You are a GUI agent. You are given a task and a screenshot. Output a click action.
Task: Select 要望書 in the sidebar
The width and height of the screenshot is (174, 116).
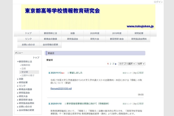coord(25,72)
